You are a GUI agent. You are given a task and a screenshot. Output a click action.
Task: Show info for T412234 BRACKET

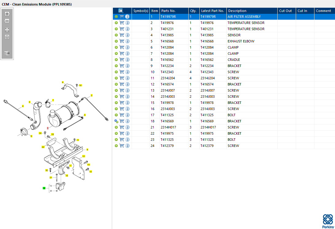(127, 66)
